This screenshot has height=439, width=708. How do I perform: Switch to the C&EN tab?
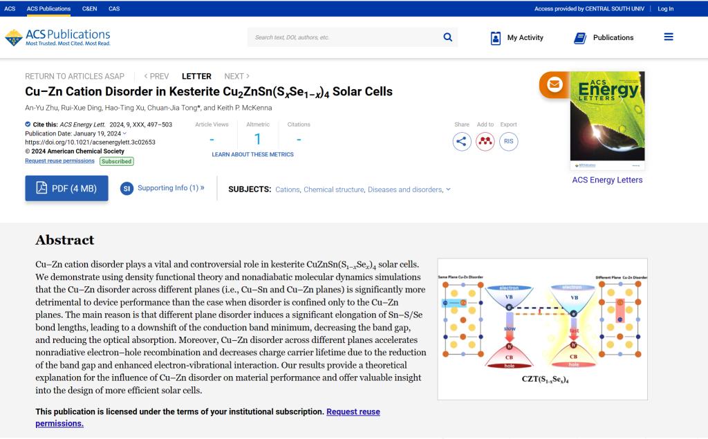pyautogui.click(x=89, y=9)
